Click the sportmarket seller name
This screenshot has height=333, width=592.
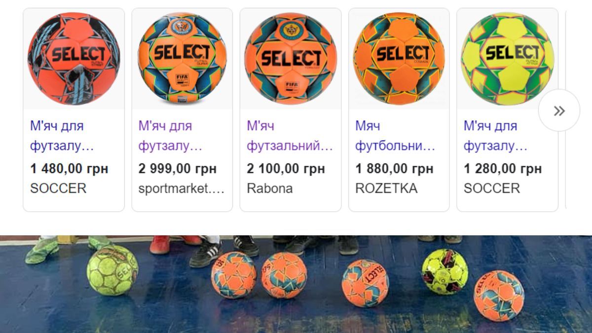click(181, 188)
